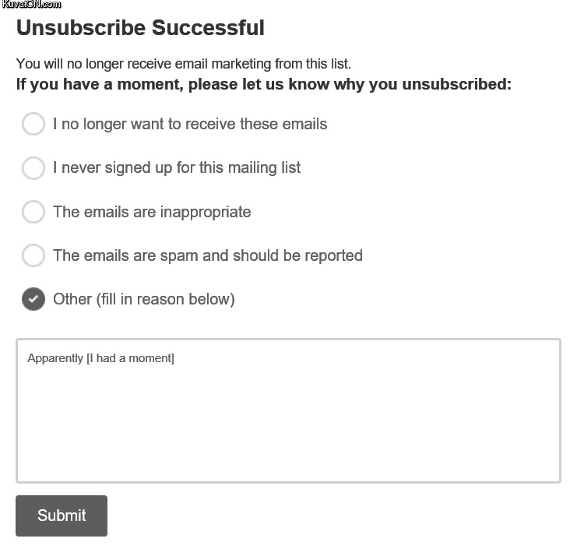The image size is (577, 549).
Task: Select the "I no longer want" radio button
Action: pos(33,124)
